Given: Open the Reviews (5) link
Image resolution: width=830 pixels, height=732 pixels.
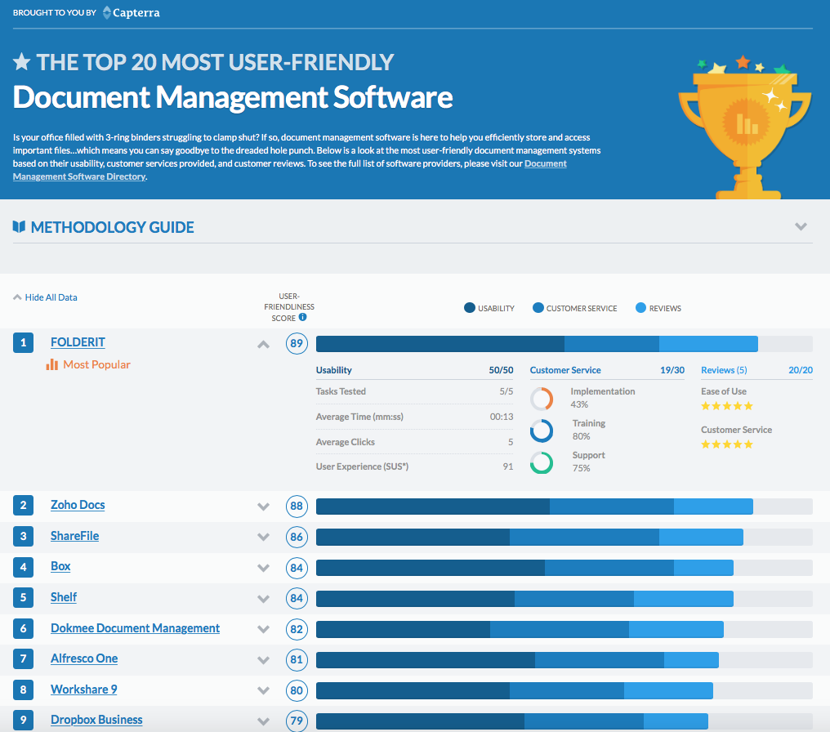Looking at the screenshot, I should pos(724,370).
